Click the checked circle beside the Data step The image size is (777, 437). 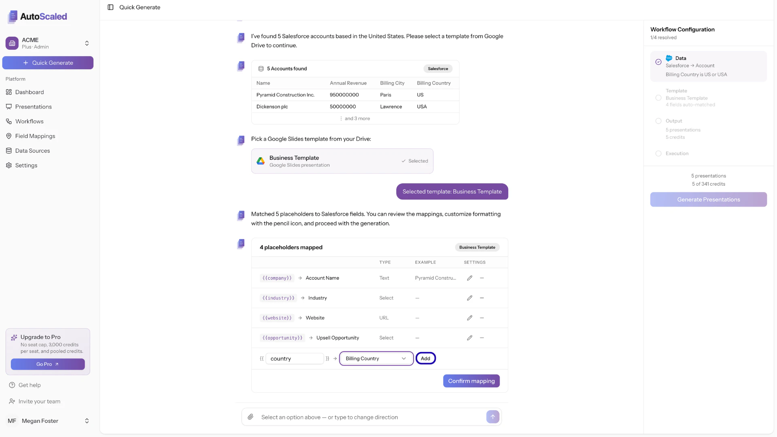point(658,62)
